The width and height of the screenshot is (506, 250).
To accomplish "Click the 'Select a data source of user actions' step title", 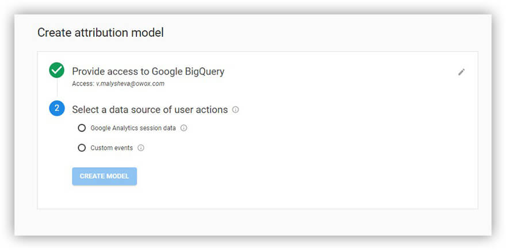I will click(149, 109).
